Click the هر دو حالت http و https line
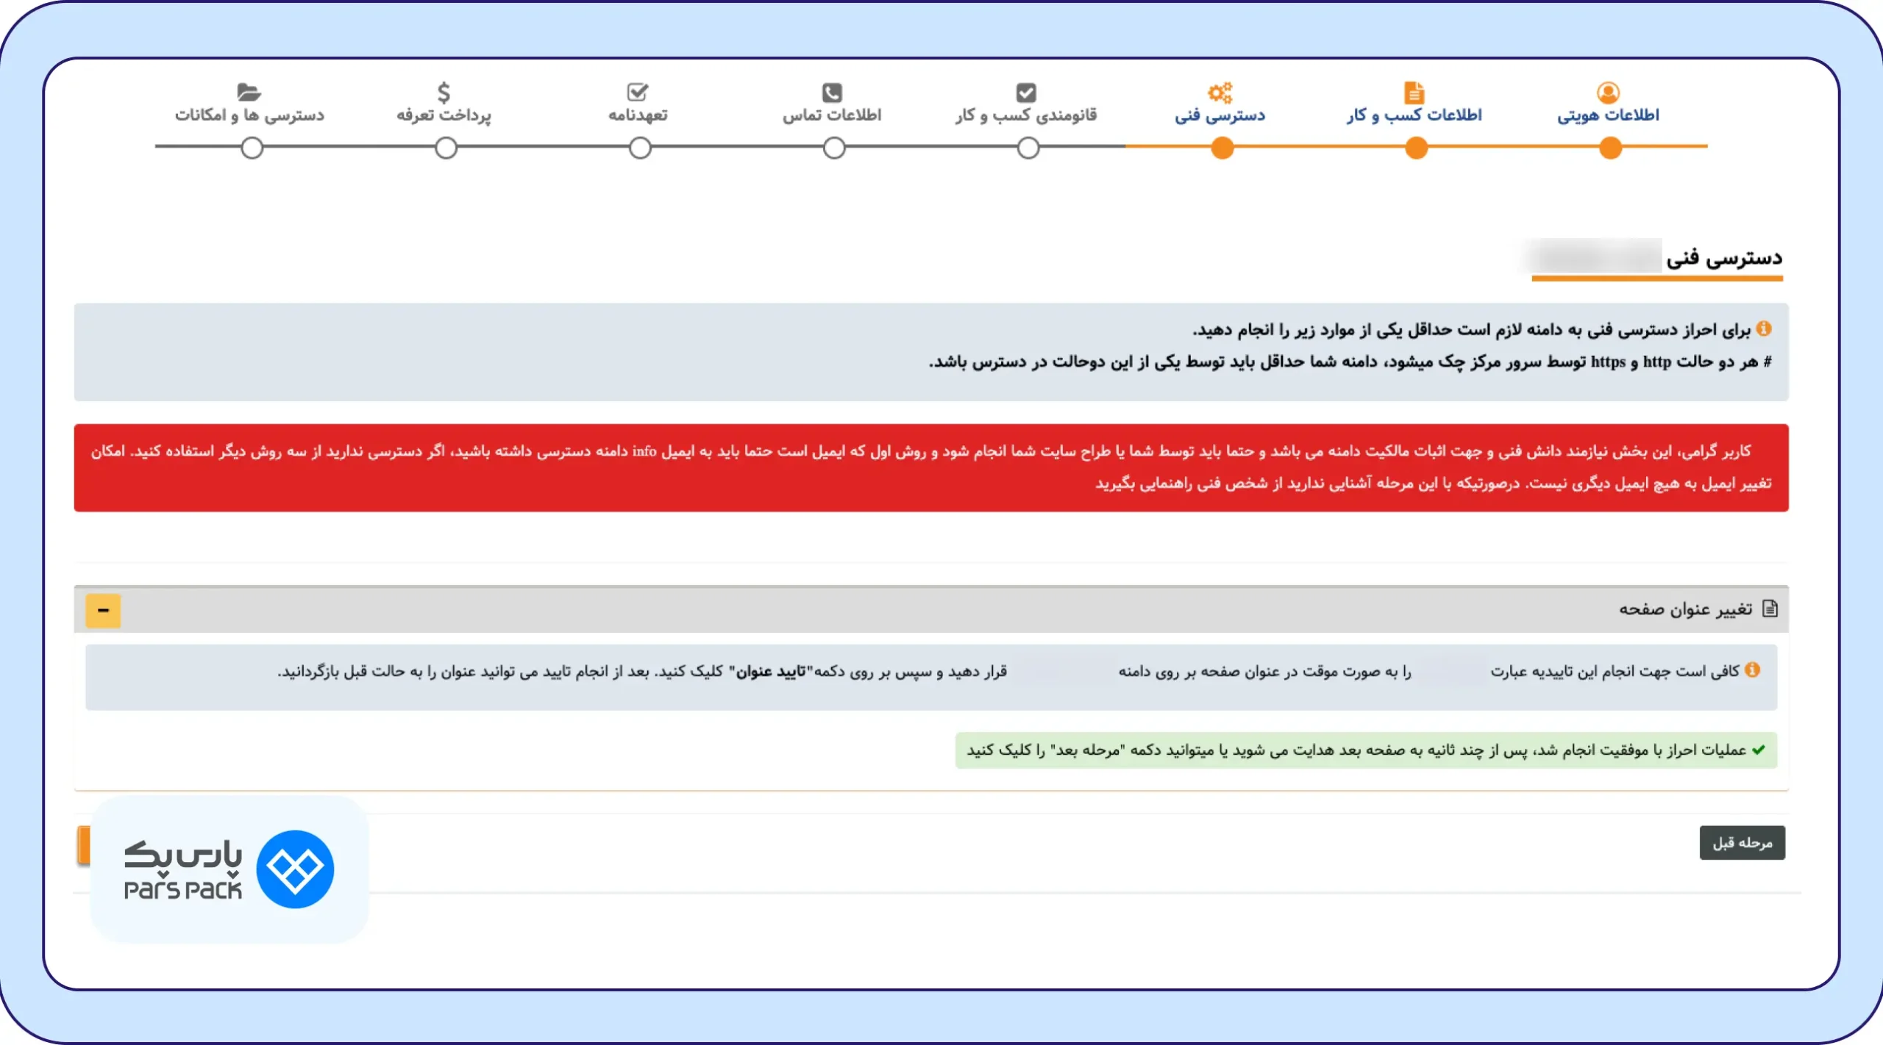1883x1045 pixels. (x=1350, y=362)
